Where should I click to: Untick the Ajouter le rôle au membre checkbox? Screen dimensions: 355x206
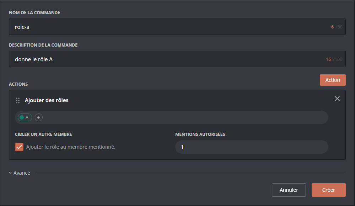point(19,147)
